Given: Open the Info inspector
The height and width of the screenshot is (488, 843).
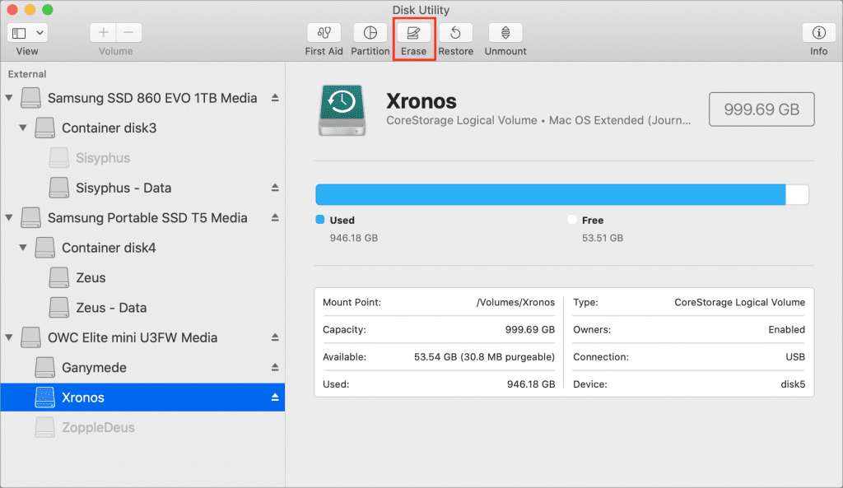Looking at the screenshot, I should [x=818, y=33].
